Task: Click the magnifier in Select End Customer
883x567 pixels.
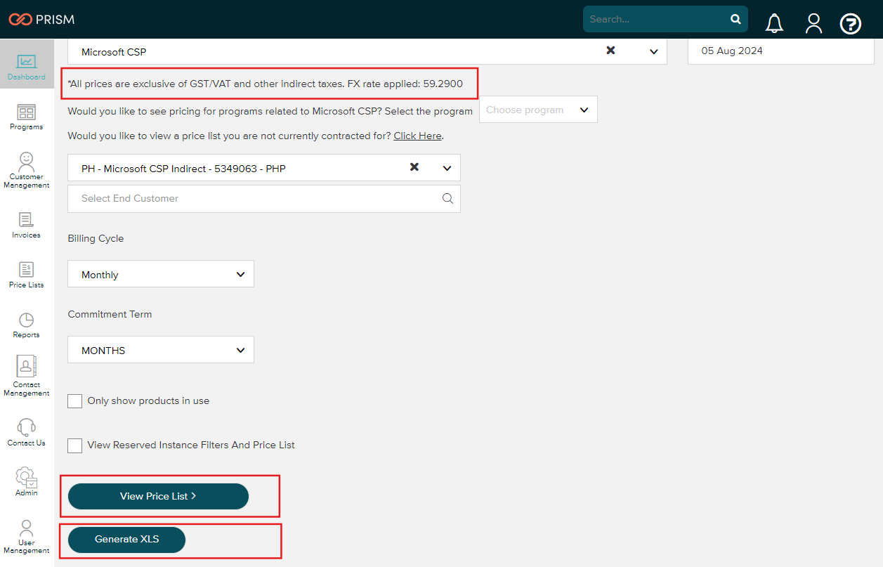Action: click(447, 198)
